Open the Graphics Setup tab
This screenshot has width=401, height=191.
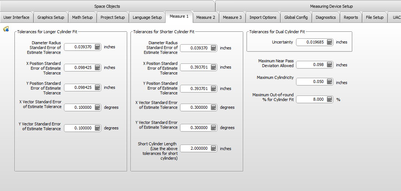point(51,17)
